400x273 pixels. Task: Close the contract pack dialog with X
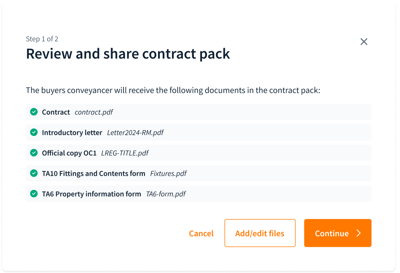click(364, 42)
